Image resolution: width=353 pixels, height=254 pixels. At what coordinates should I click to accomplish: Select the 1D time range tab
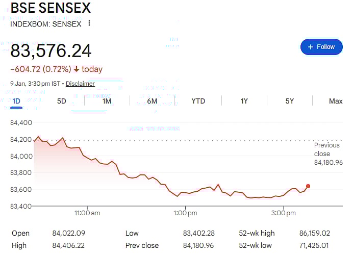16,101
